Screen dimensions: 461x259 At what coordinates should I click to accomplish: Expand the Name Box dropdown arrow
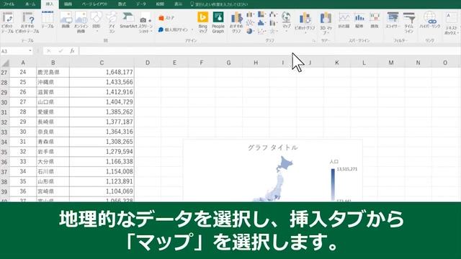[x=30, y=51]
